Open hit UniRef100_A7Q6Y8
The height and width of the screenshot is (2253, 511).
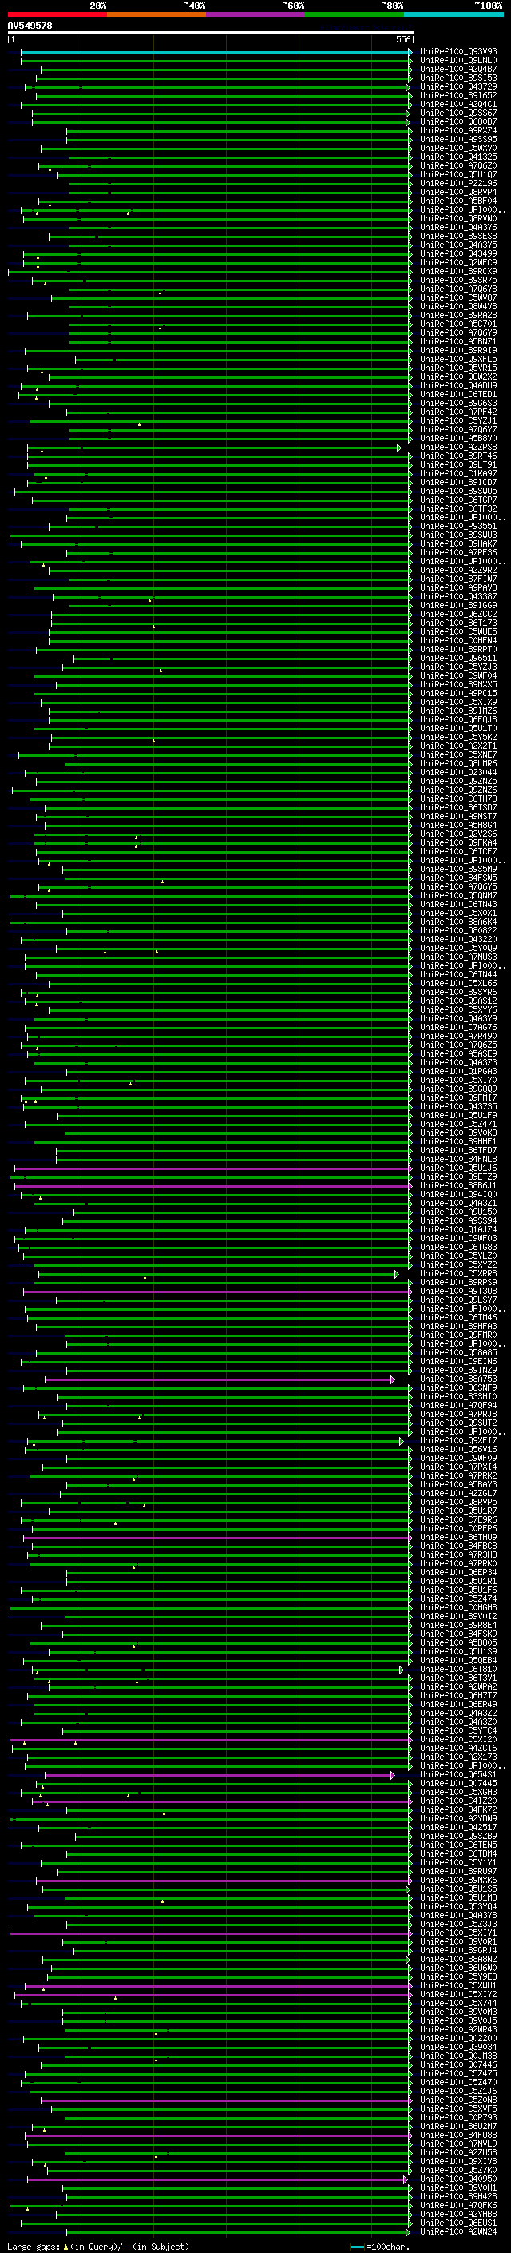[x=458, y=289]
